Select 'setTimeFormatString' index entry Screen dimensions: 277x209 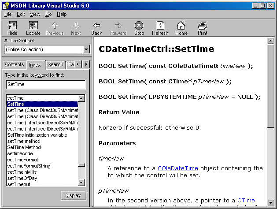42,166
